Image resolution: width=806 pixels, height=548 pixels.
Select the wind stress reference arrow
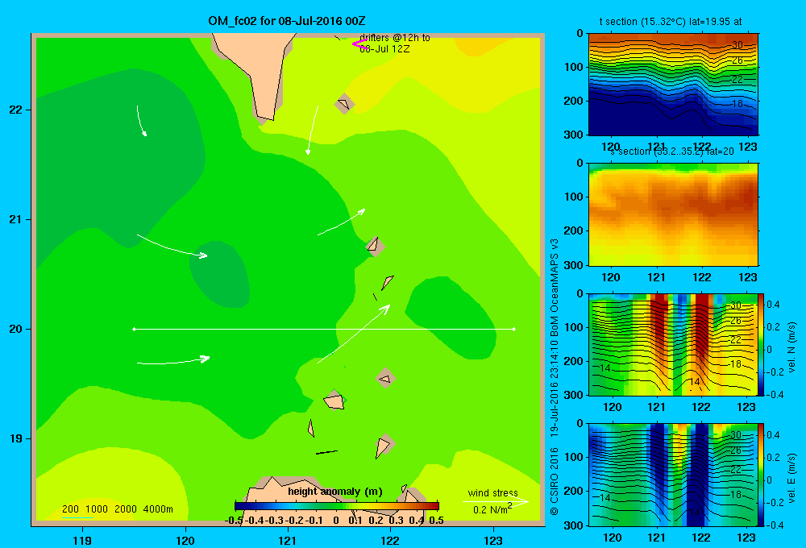click(496, 501)
